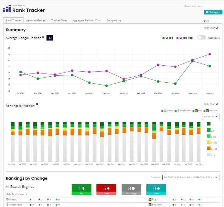Click the grey no-change dot in Google row
Screen dimensions: 224x207
tap(48, 199)
